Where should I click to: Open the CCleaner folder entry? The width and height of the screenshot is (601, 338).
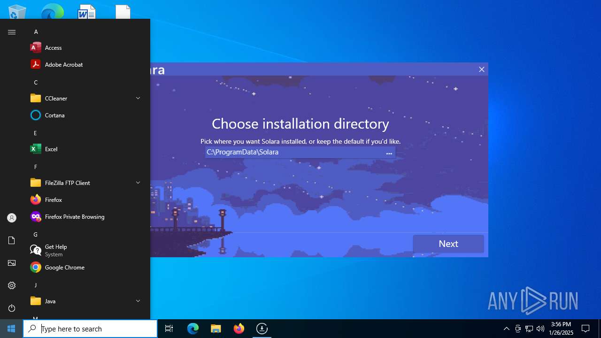click(86, 98)
